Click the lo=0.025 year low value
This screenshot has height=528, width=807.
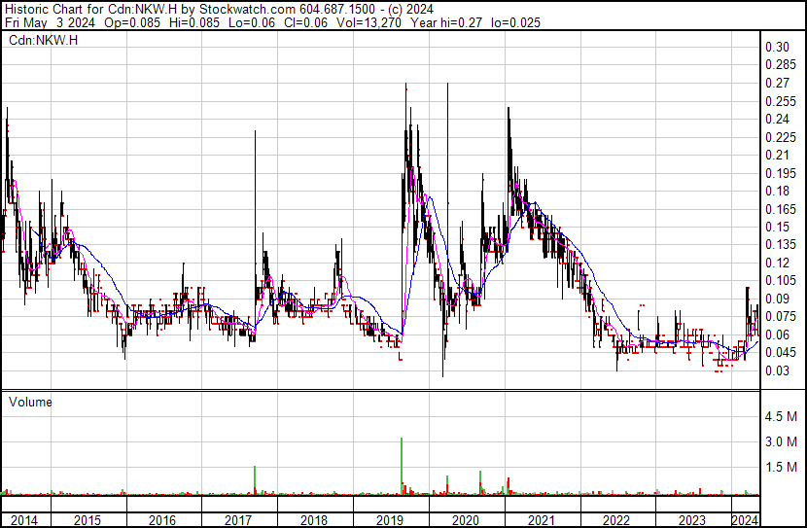click(515, 22)
